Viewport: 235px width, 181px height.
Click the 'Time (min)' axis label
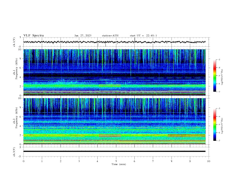(119, 164)
